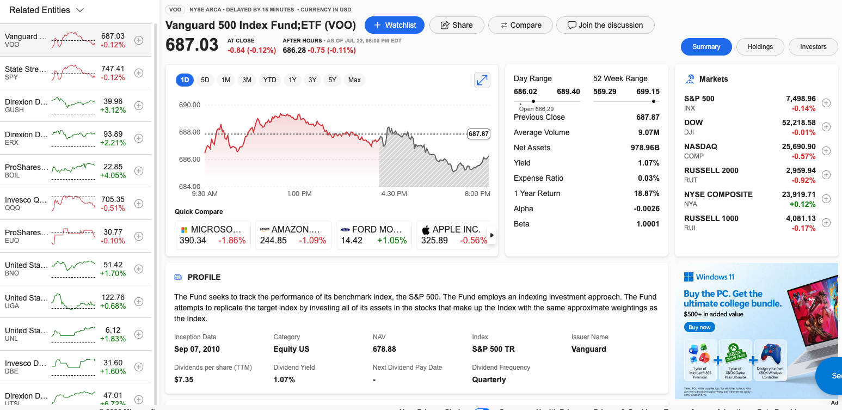
Task: Add NASDAQ index plus icon
Action: click(826, 151)
